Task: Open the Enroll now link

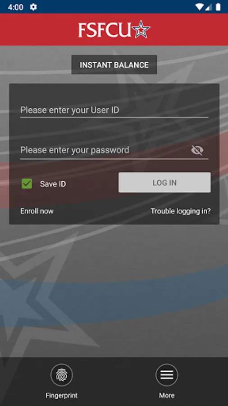Action: (37, 211)
